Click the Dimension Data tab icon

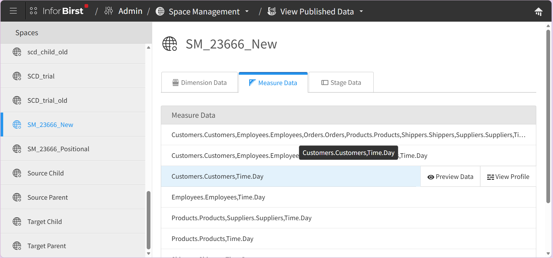176,83
